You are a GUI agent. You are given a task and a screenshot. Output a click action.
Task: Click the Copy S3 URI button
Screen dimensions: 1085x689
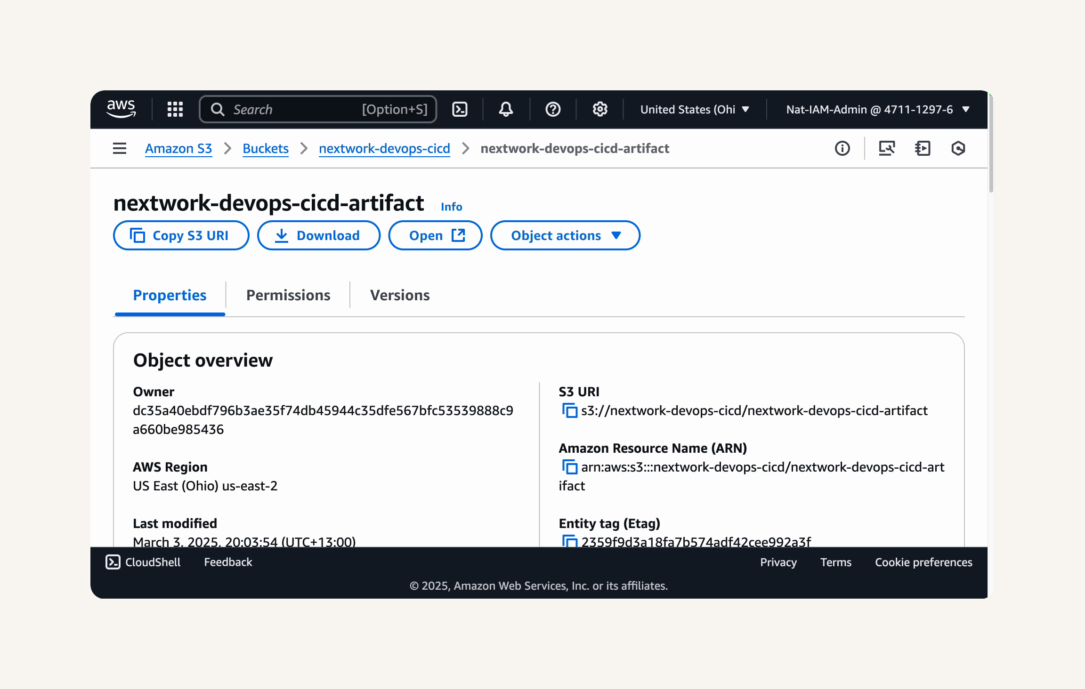point(181,235)
